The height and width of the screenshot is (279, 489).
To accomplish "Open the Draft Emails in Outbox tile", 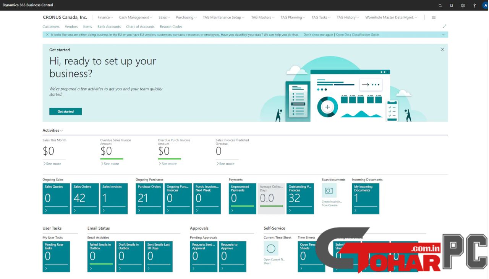I will point(130,256).
